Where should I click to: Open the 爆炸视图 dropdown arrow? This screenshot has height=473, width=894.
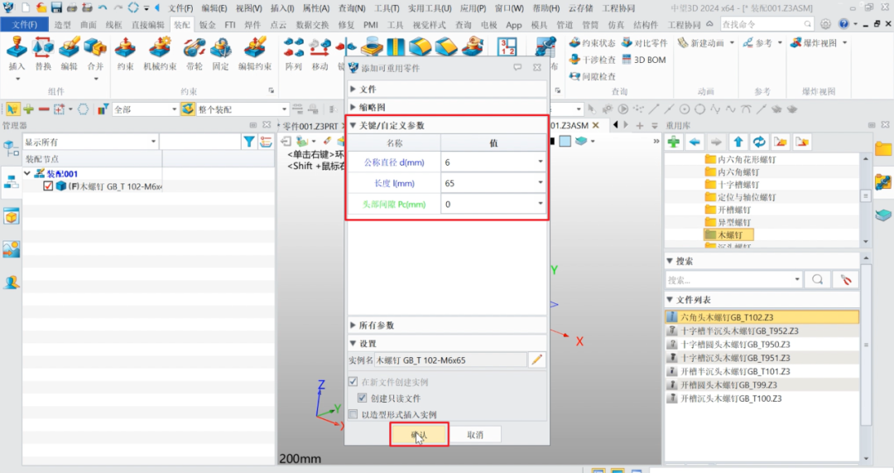(844, 43)
